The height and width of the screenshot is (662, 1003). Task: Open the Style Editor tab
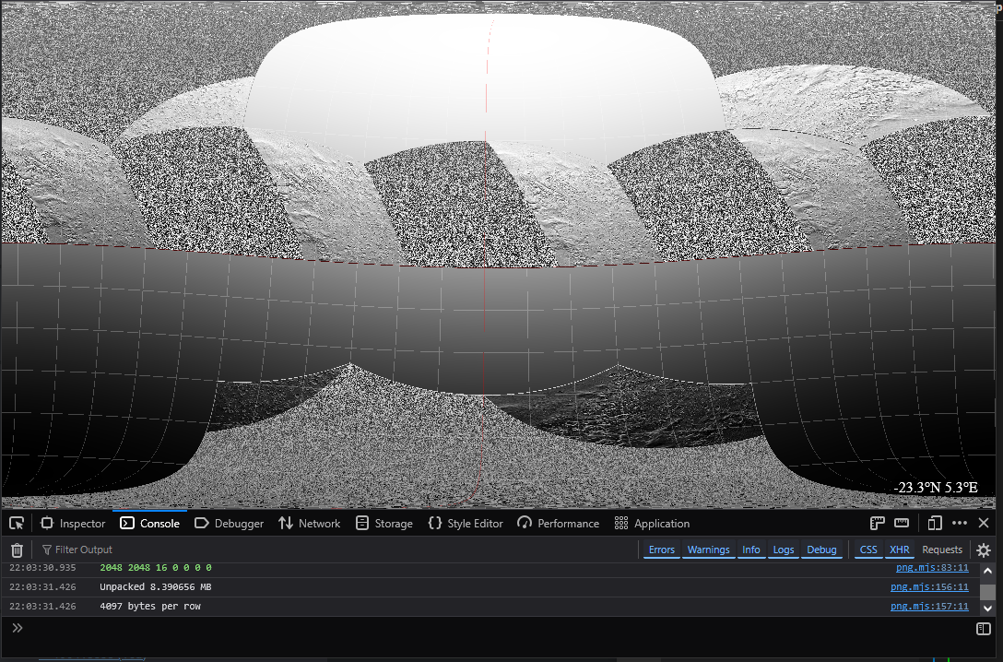click(x=466, y=523)
